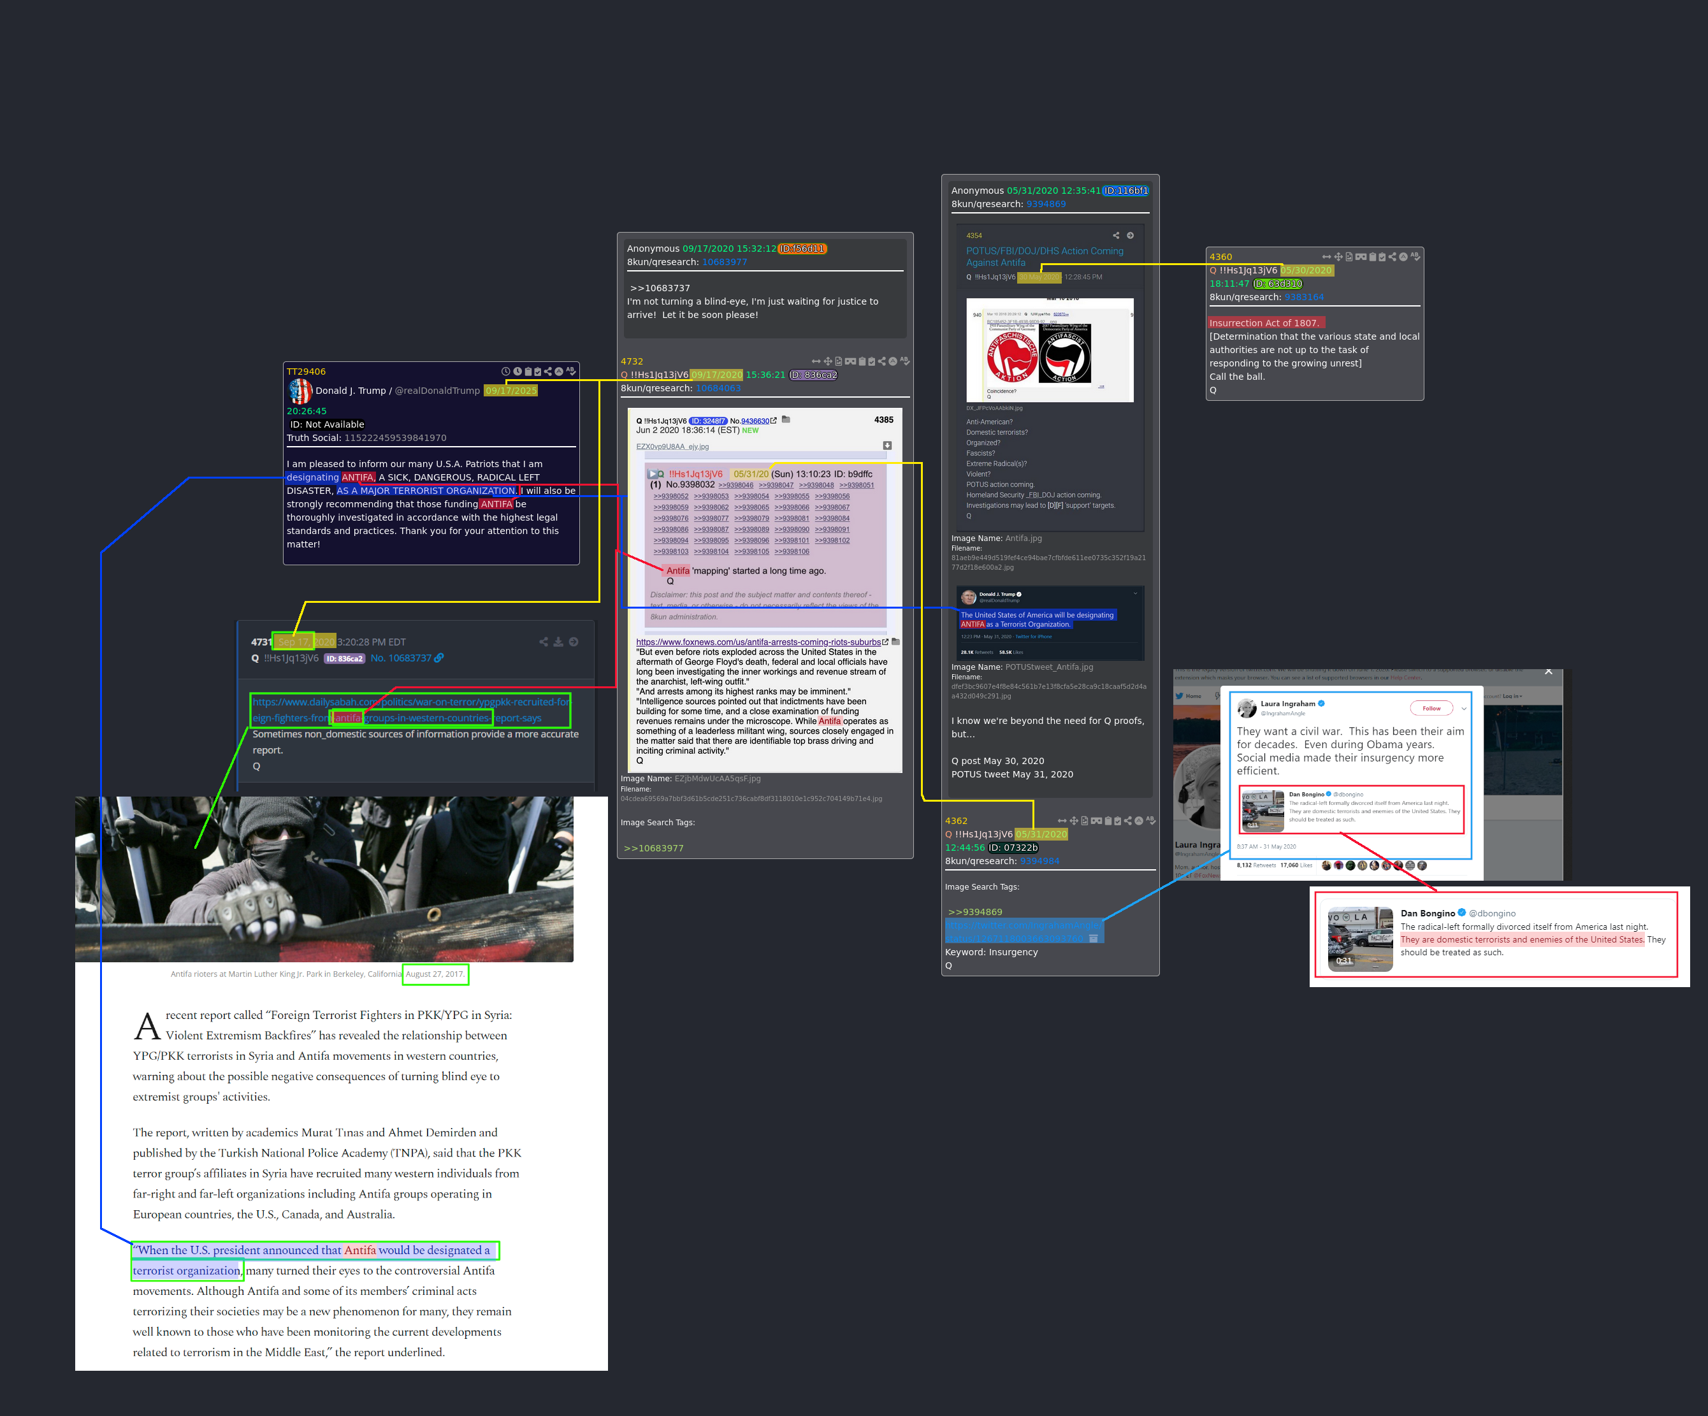This screenshot has width=1708, height=1416.
Task: Click the archive box icon after the twitter link
Action: [x=1093, y=939]
